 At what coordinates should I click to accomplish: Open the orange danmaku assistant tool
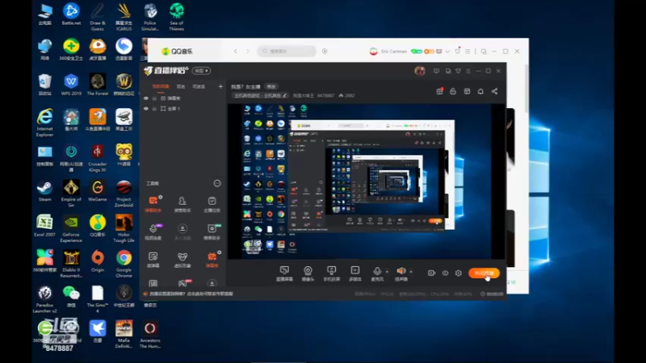(153, 204)
